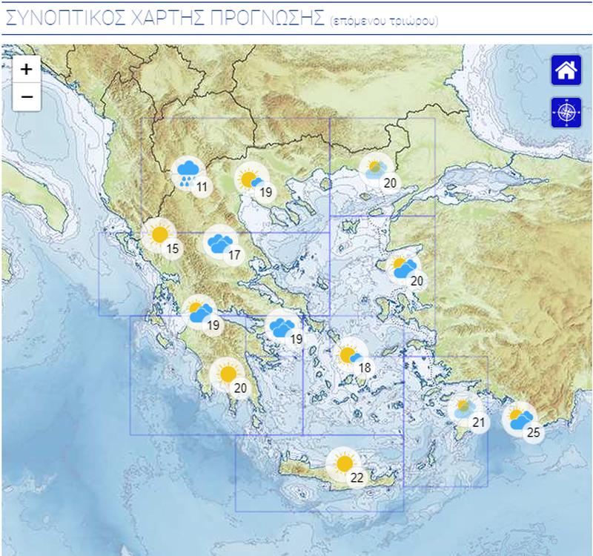This screenshot has width=593, height=556.
Task: Click the sun-behind-clouds icon showing 20
Action: click(403, 268)
